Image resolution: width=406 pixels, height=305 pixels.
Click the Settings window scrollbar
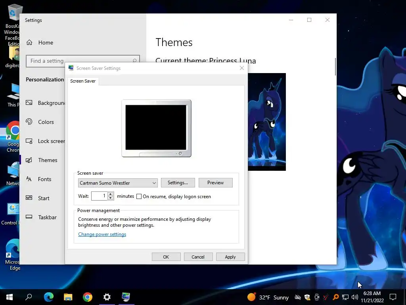point(335,67)
